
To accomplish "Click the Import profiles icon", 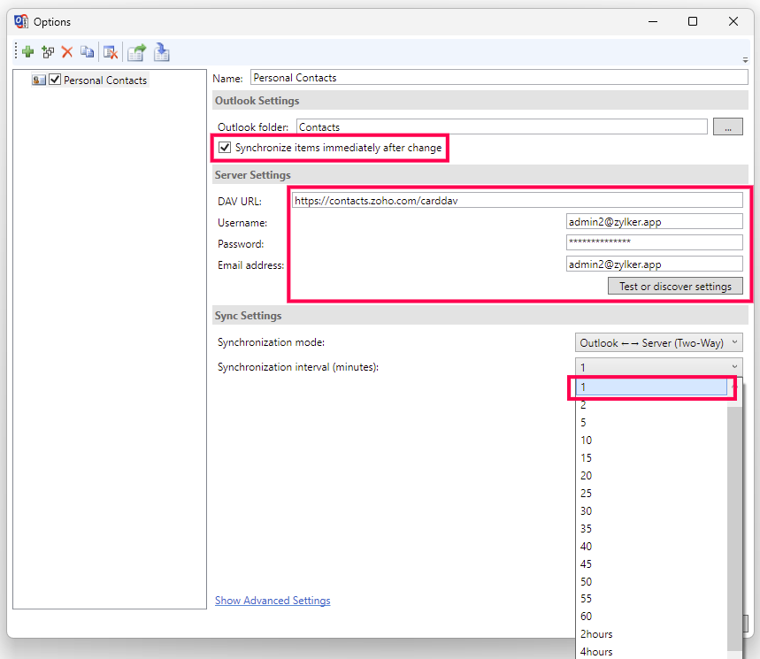I will [x=162, y=53].
